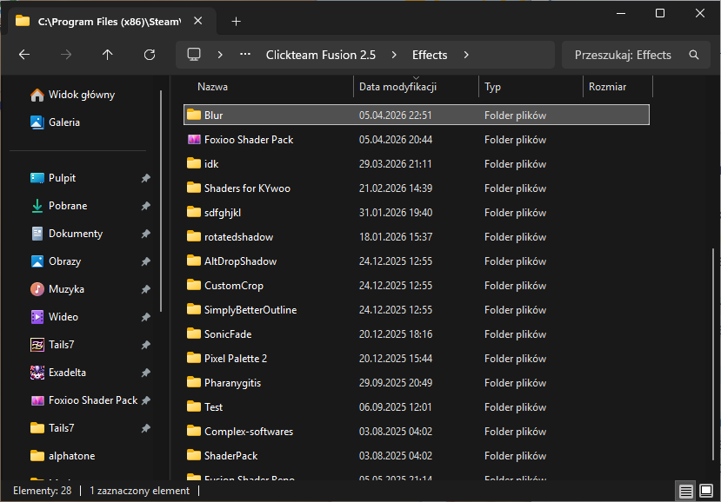
Task: Open chevron between Clickteam Fusion and Effects
Action: pyautogui.click(x=394, y=55)
